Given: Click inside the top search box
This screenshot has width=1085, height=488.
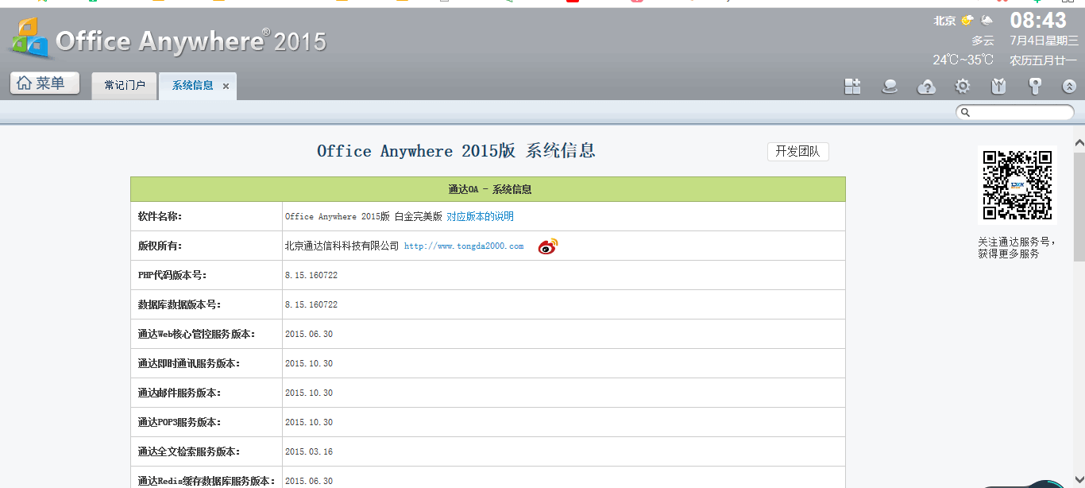Looking at the screenshot, I should pyautogui.click(x=1019, y=113).
